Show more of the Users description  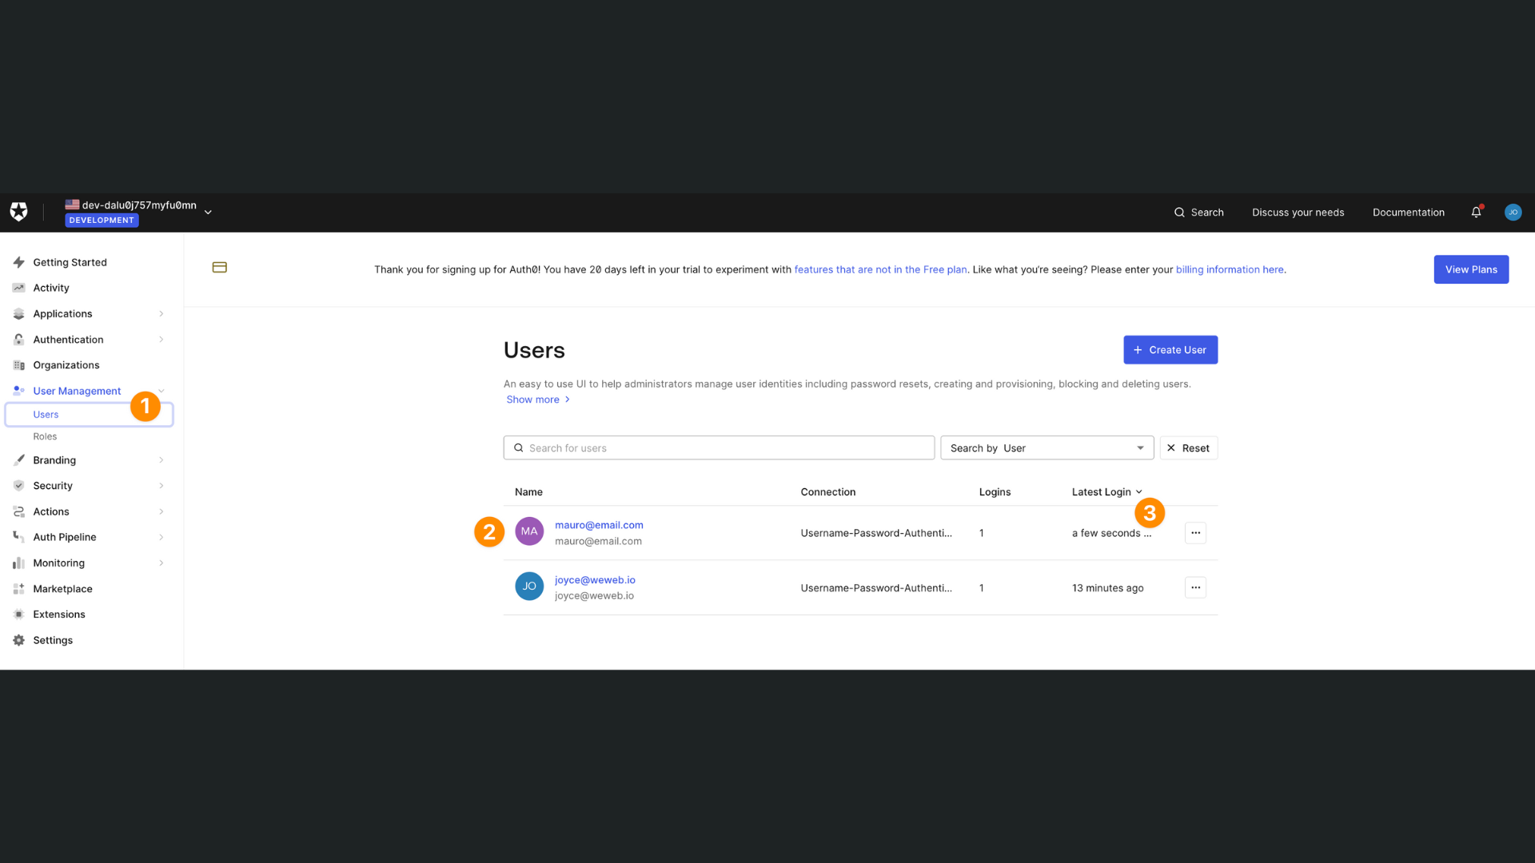[532, 399]
